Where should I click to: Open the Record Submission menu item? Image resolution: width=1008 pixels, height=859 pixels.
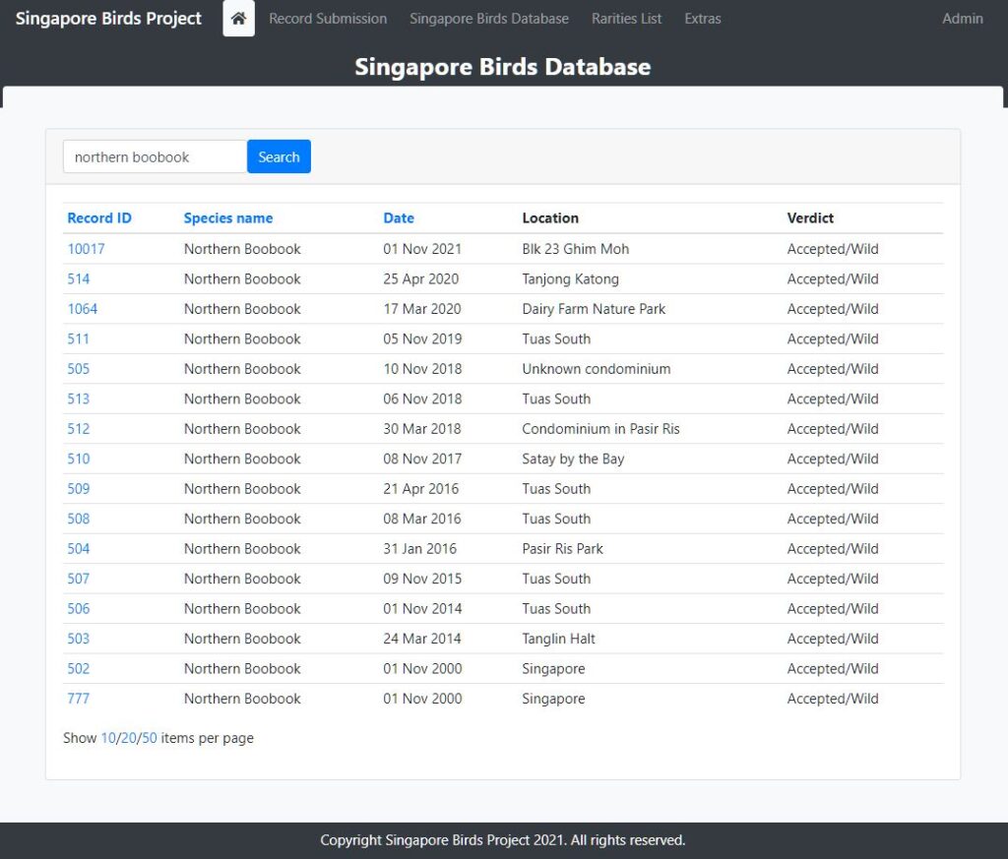tap(328, 19)
